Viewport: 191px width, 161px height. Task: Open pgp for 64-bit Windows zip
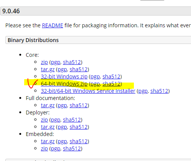coord(95,84)
